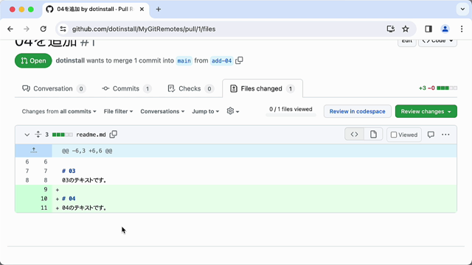Toggle the browser side panel icon
Image resolution: width=472 pixels, height=265 pixels.
point(428,29)
